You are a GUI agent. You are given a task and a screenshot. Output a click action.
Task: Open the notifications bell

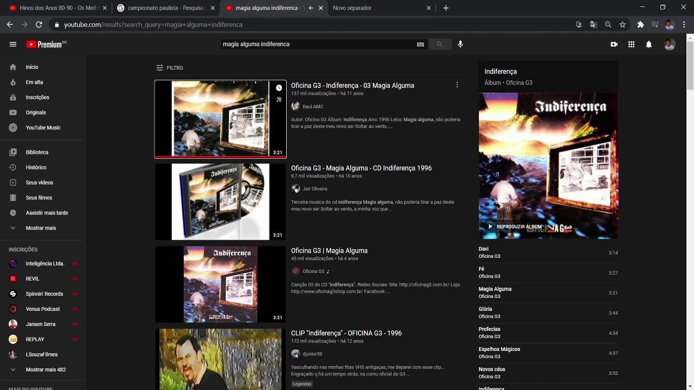tap(648, 44)
